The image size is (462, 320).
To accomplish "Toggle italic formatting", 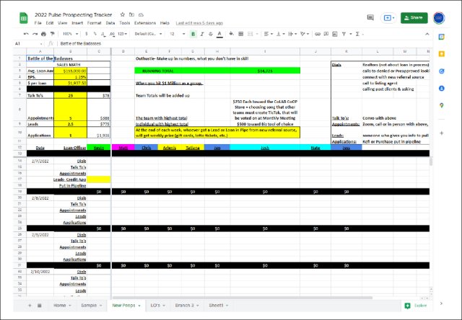I will tap(202, 33).
